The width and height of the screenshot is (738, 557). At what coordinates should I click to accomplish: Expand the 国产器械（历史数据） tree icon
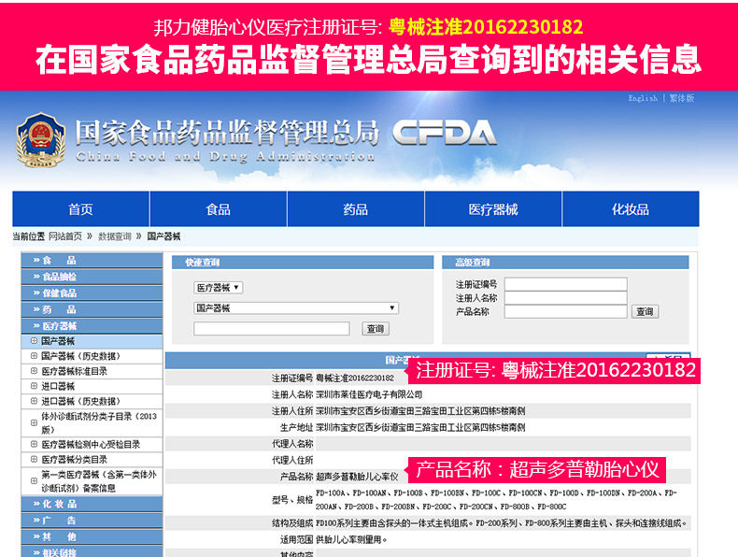click(x=34, y=356)
